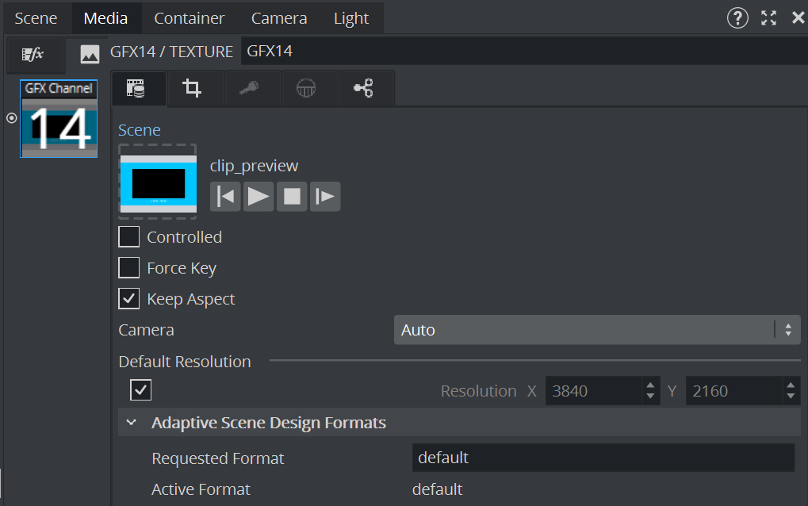The height and width of the screenshot is (506, 808).
Task: Open the effects (fx) tab
Action: tap(32, 54)
